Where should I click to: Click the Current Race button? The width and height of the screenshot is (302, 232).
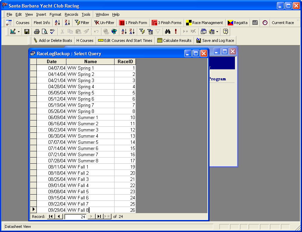point(283,23)
